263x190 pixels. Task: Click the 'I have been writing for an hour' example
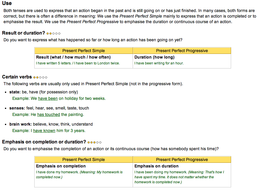159,63
